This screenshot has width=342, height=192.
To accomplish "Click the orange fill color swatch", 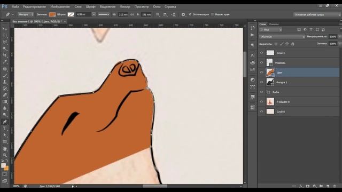I will point(52,14).
